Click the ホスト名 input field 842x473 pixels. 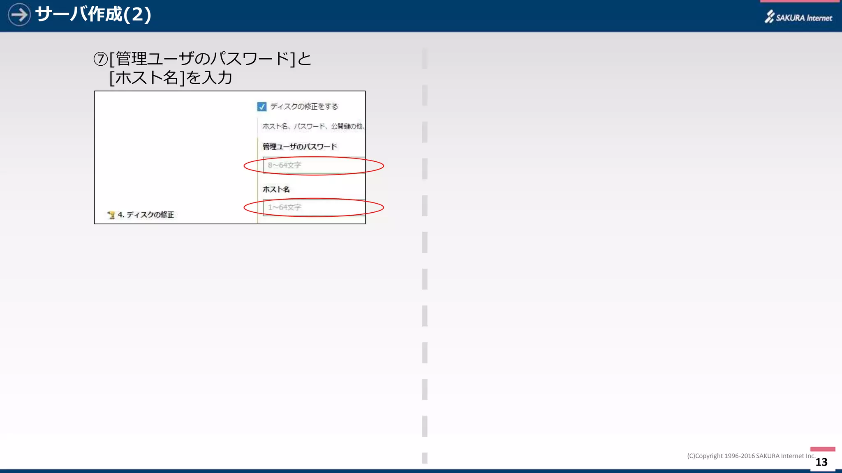pos(314,207)
